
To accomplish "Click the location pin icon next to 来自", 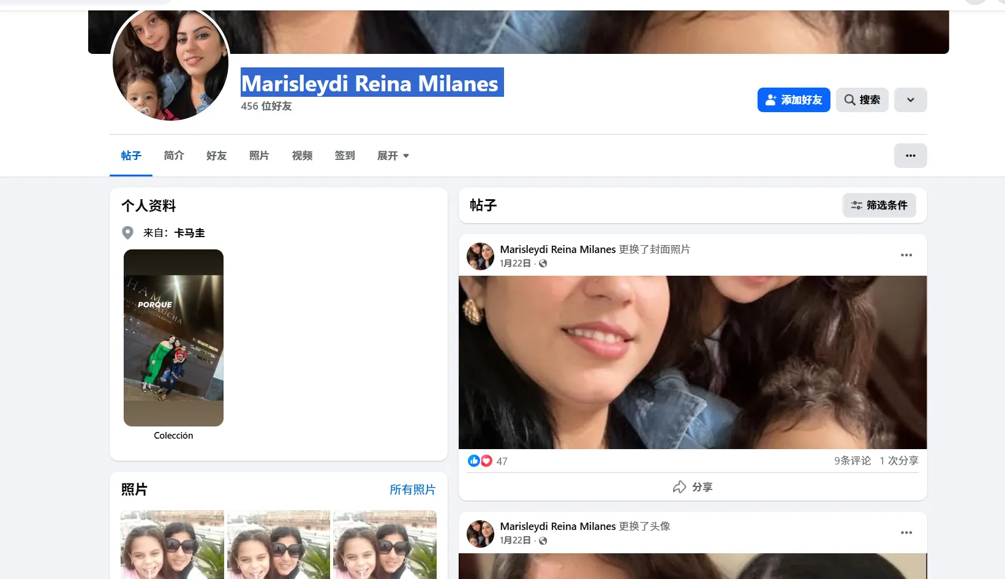I will [x=127, y=233].
